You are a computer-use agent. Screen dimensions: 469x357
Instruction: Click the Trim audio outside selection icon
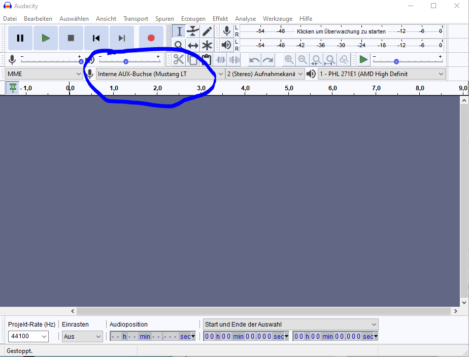[x=220, y=60]
